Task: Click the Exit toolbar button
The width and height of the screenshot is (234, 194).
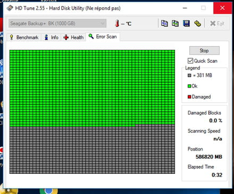Action: [x=217, y=23]
